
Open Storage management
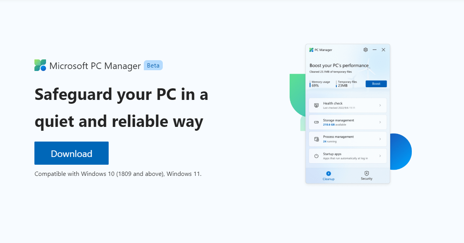tap(348, 122)
